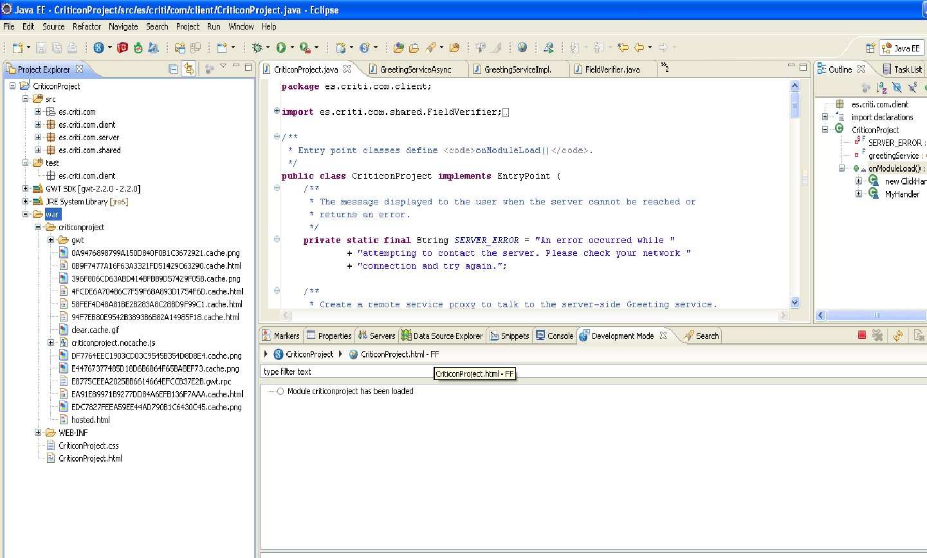Click the Sort icon in the Outline toolbar
The width and height of the screenshot is (927, 558).
pyautogui.click(x=881, y=88)
